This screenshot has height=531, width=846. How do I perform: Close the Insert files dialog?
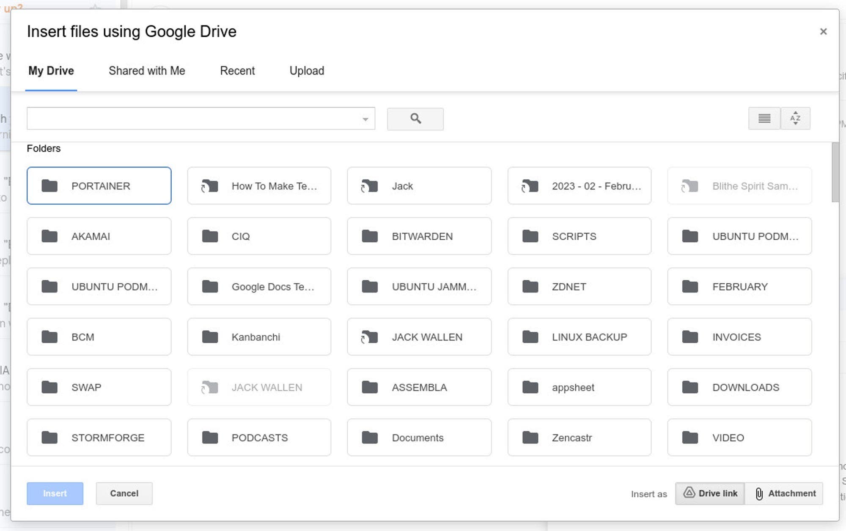[823, 32]
